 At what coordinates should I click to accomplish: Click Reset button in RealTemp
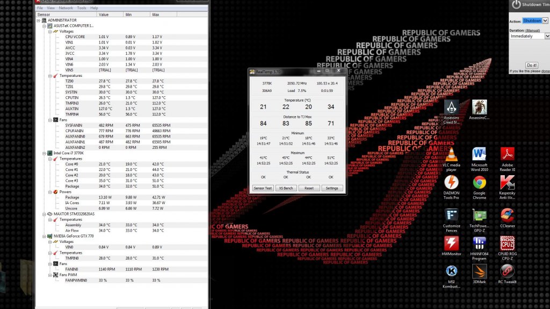click(309, 188)
